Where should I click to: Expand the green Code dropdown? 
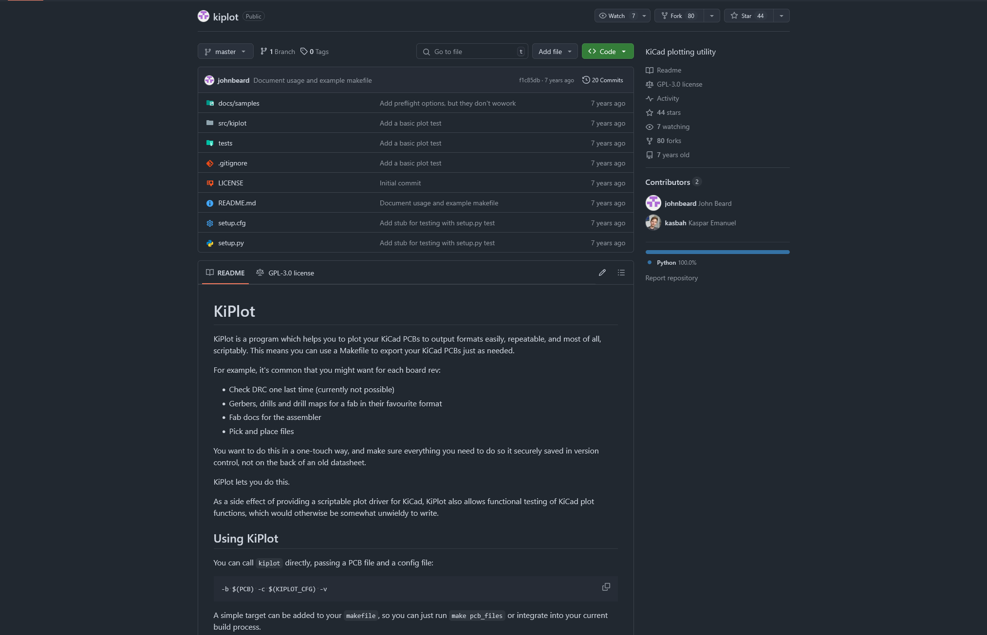point(607,52)
